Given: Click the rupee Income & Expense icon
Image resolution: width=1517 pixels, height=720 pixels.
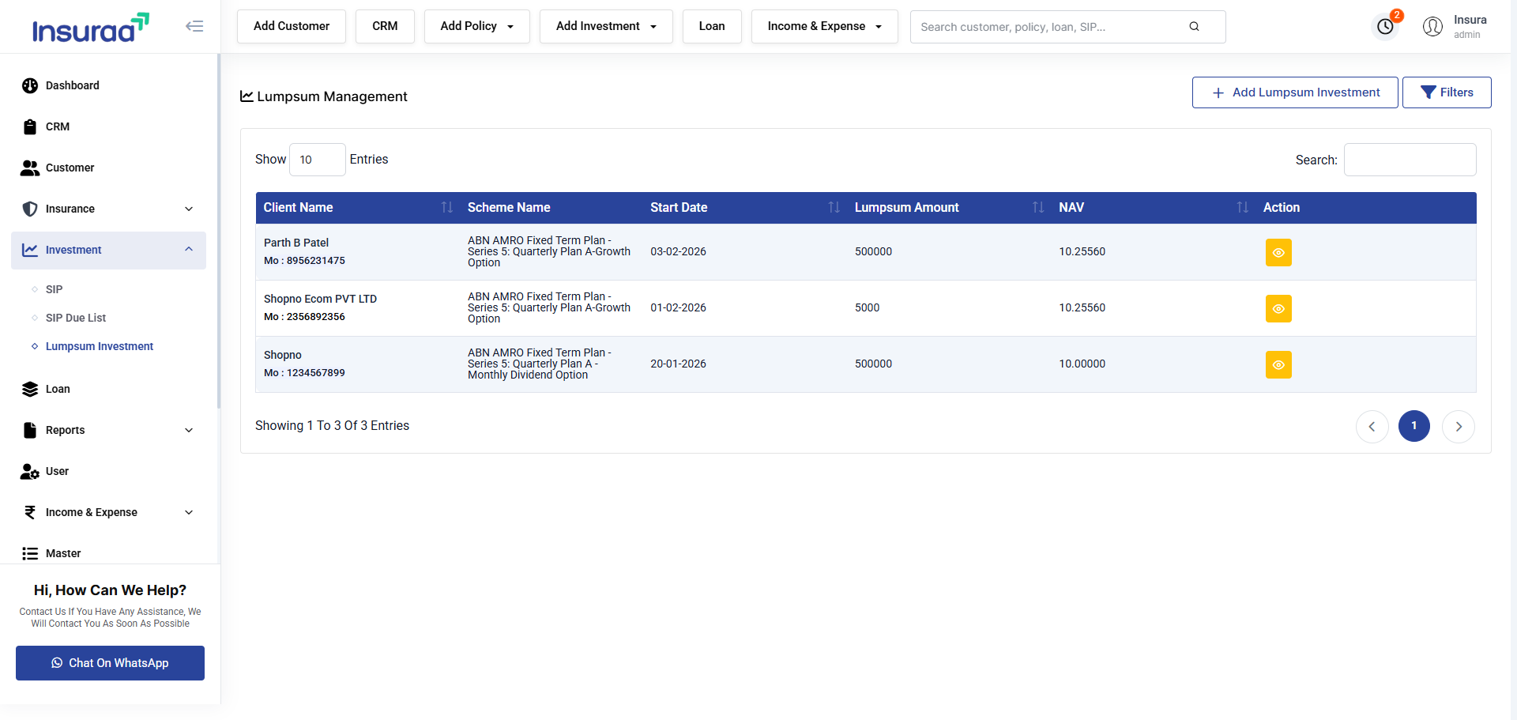Looking at the screenshot, I should [x=30, y=512].
